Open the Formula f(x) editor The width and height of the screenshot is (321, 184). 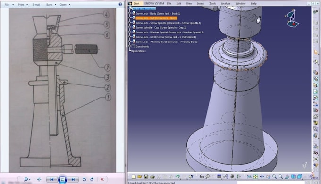(202, 176)
